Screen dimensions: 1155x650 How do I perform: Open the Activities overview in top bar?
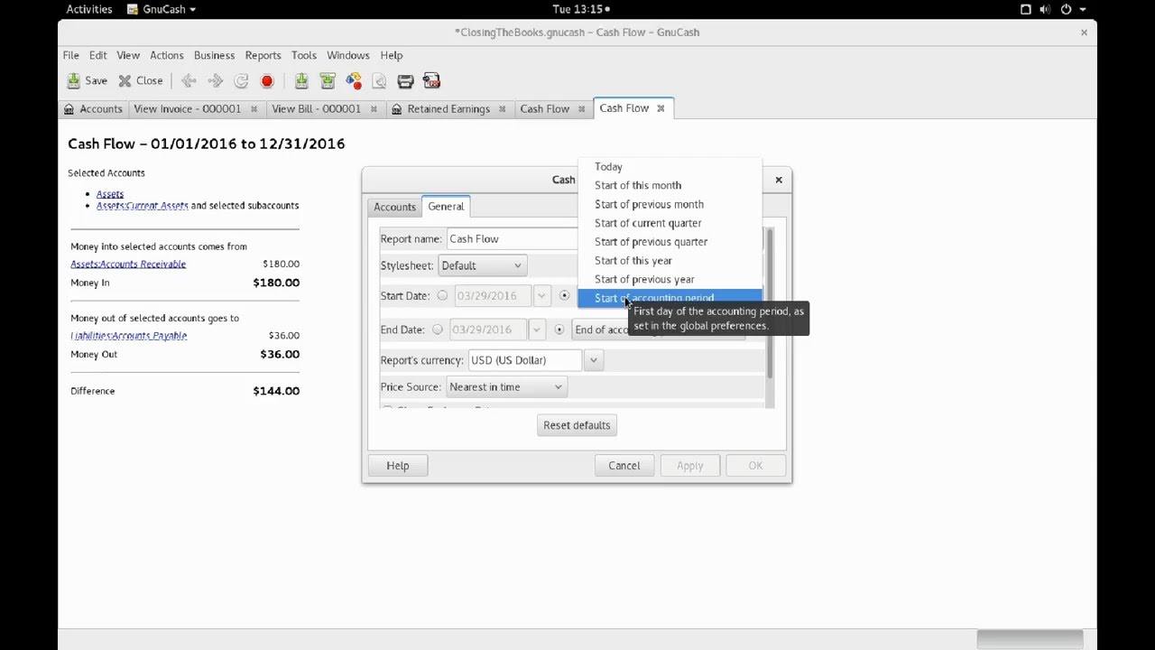pos(89,9)
